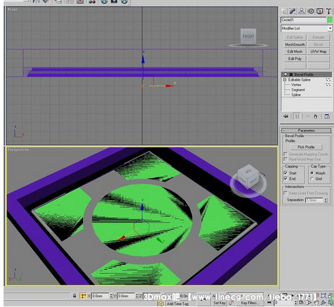Click the Edit Poly modifier button
The height and width of the screenshot is (307, 334).
pos(295,59)
